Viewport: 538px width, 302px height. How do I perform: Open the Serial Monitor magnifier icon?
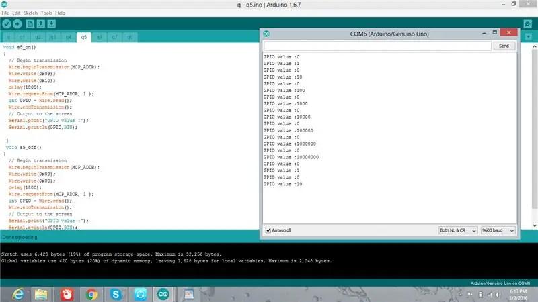click(527, 24)
